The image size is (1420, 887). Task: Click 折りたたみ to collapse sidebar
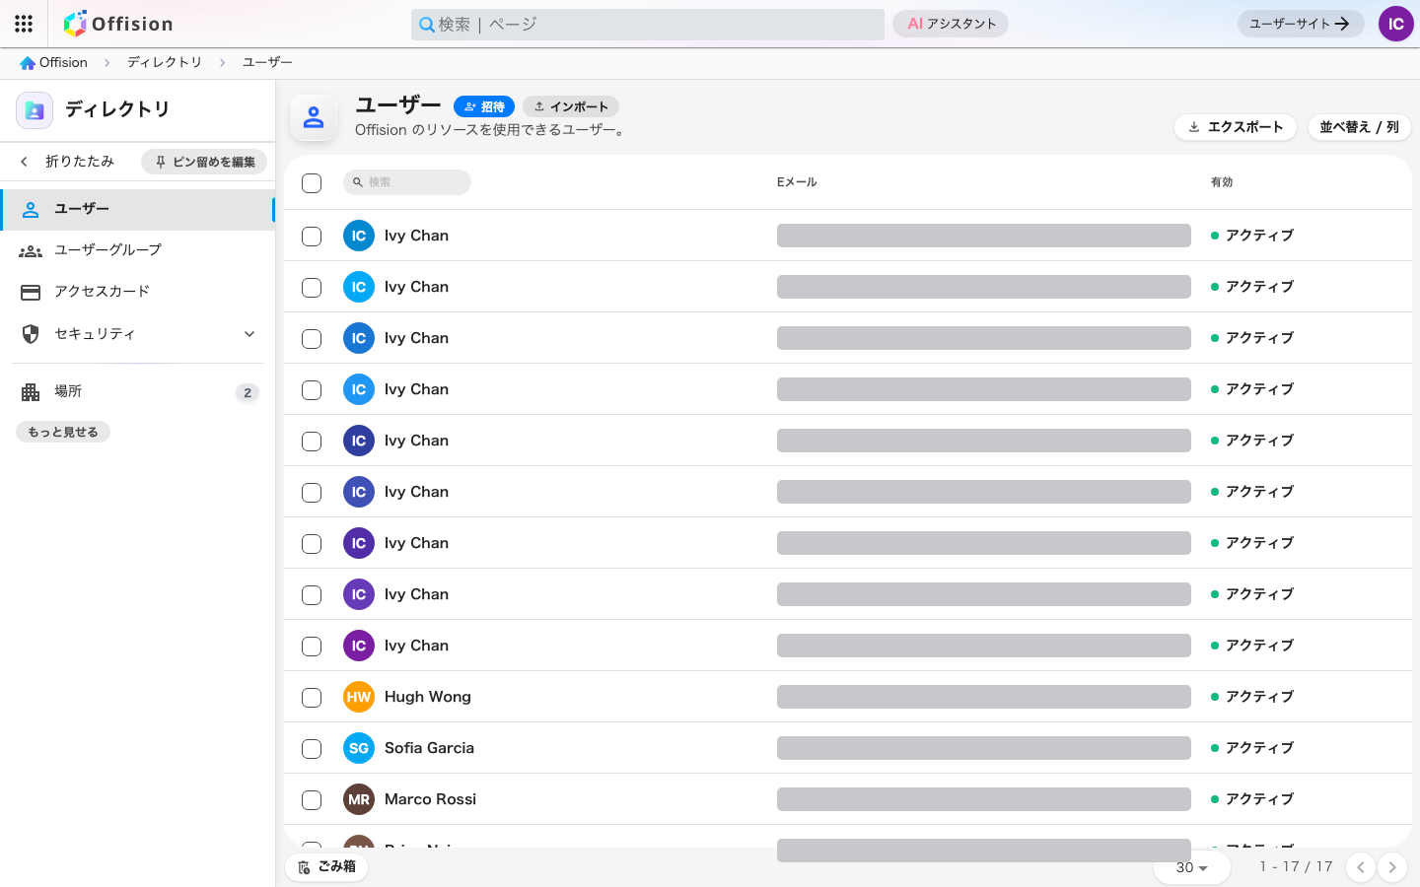coord(80,162)
